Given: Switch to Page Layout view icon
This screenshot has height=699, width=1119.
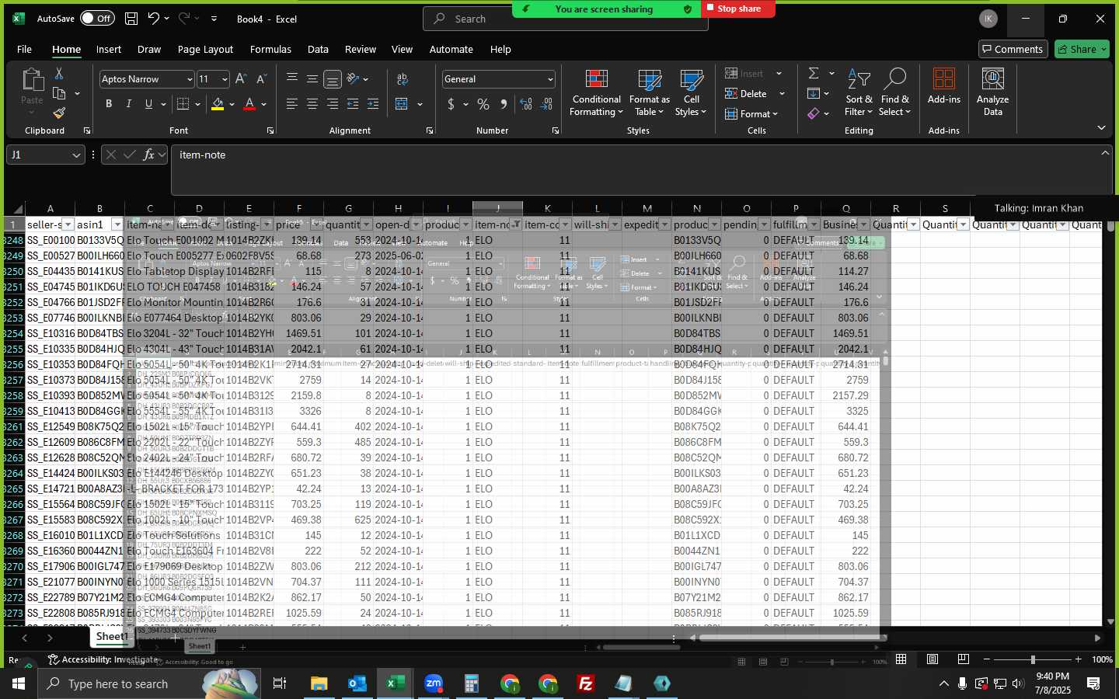Looking at the screenshot, I should (932, 659).
